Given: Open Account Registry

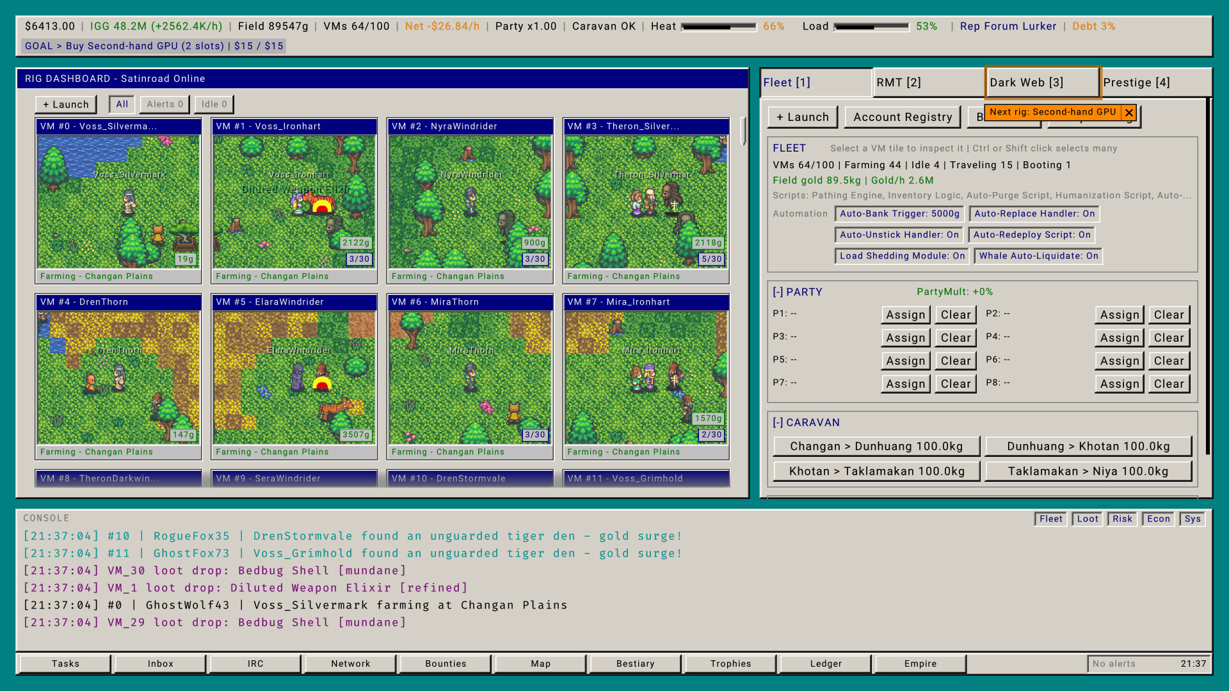Looking at the screenshot, I should pos(903,117).
